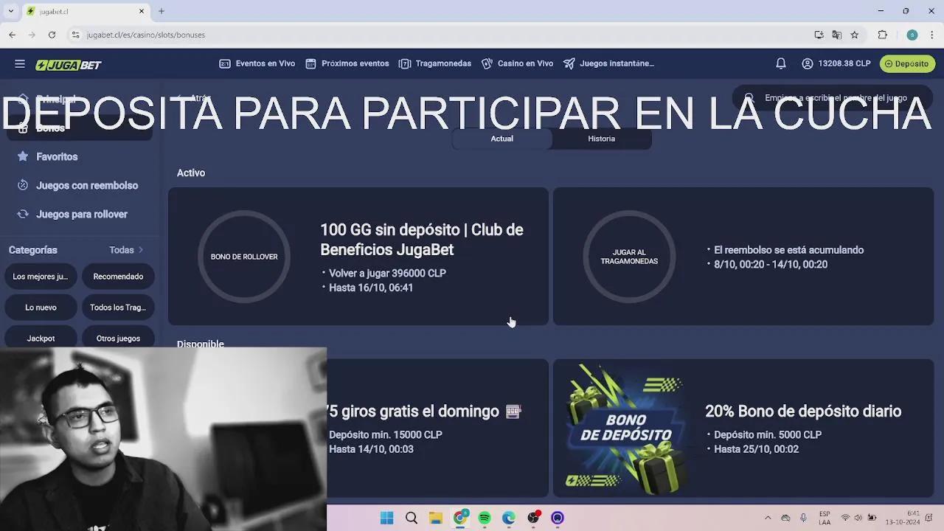Click the install app icon in the address bar
The height and width of the screenshot is (531, 944).
(x=819, y=35)
